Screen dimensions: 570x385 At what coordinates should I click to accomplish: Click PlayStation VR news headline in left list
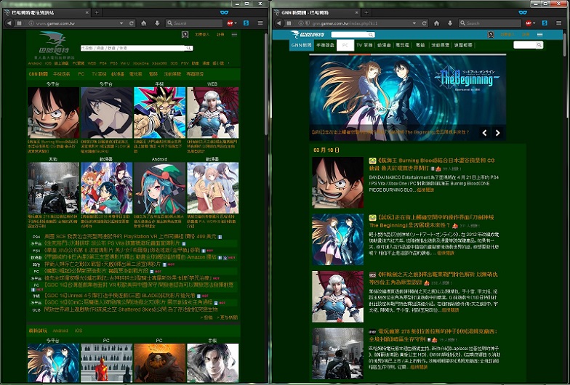click(x=130, y=237)
